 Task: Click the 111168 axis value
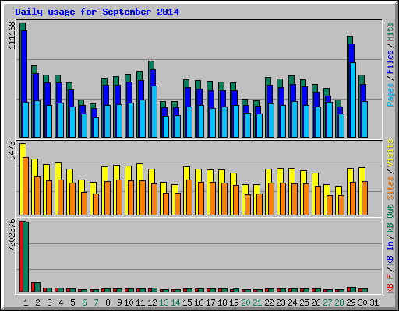(12, 35)
